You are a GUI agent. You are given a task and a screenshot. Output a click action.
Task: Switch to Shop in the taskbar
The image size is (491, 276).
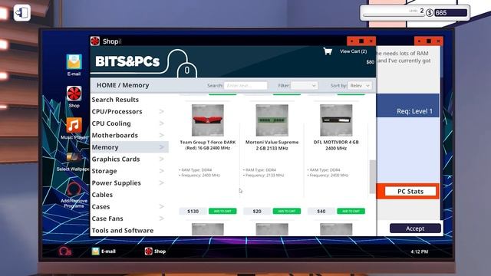point(155,251)
